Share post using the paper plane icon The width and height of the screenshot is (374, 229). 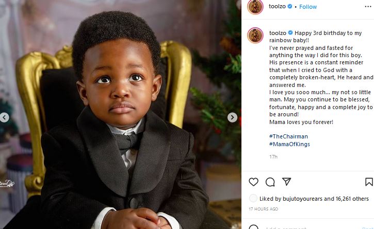[286, 182]
